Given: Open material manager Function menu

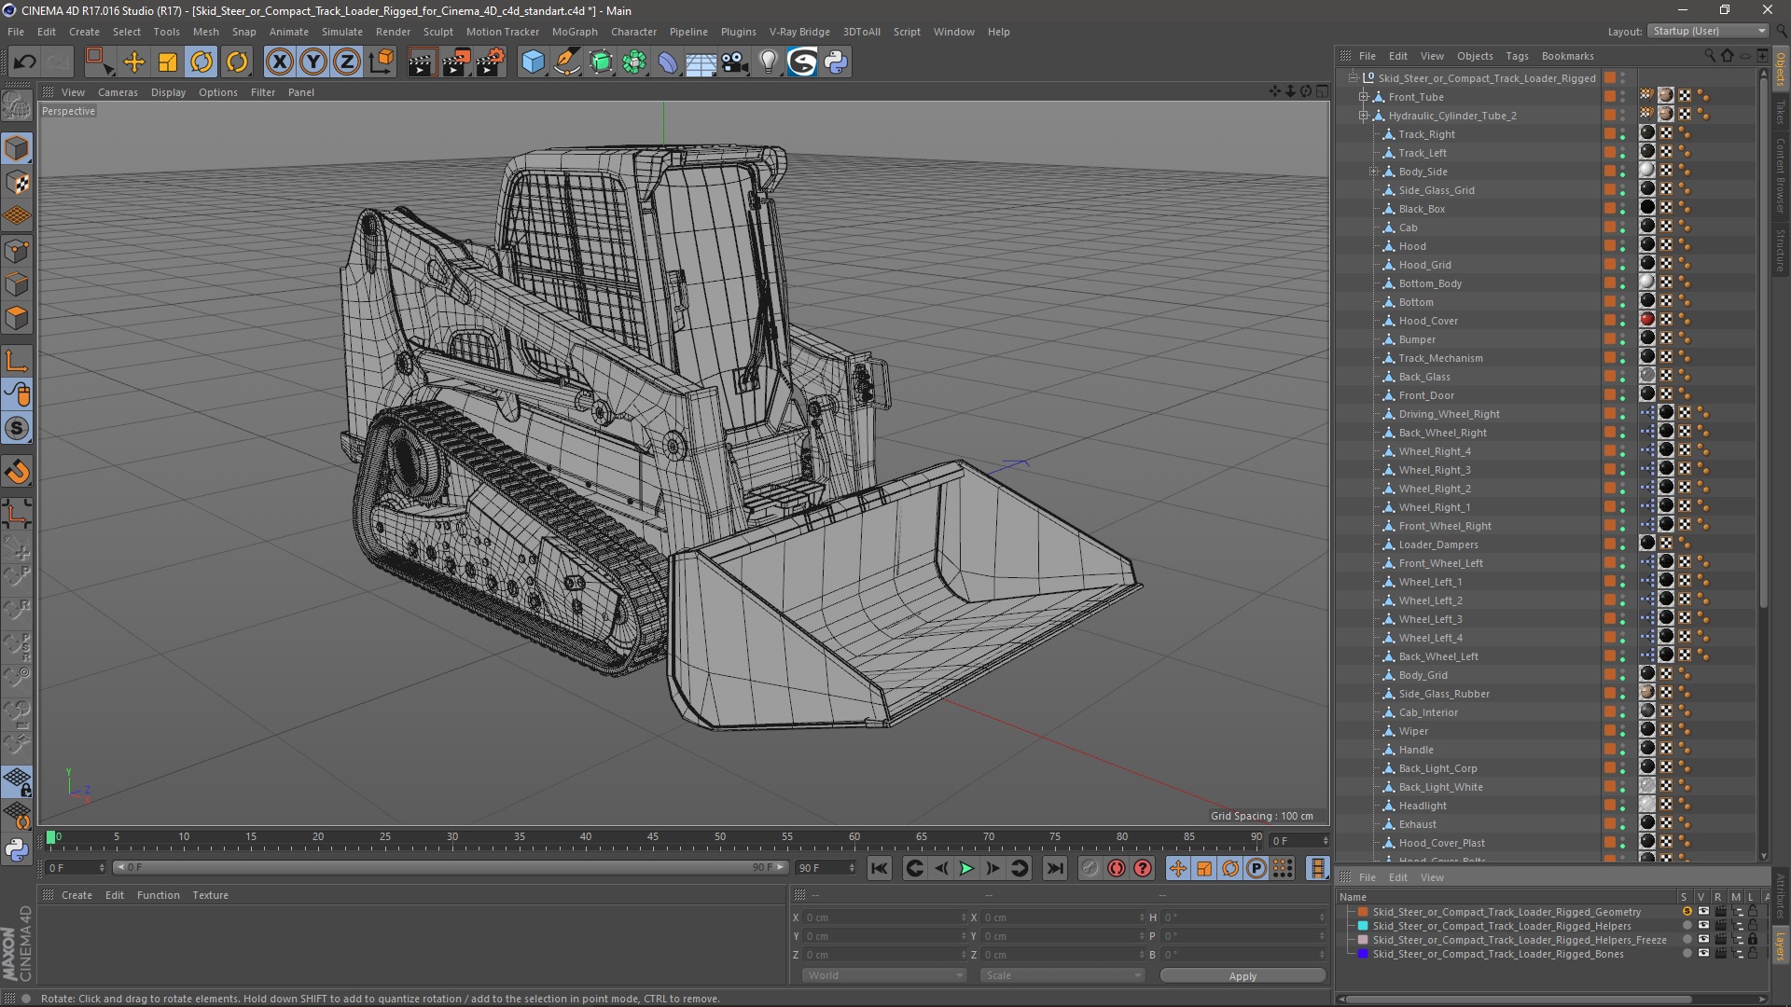Looking at the screenshot, I should (x=158, y=895).
